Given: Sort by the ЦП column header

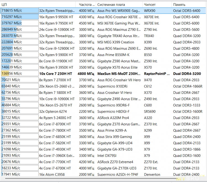Looking at the screenshot, I should [x=38, y=5].
